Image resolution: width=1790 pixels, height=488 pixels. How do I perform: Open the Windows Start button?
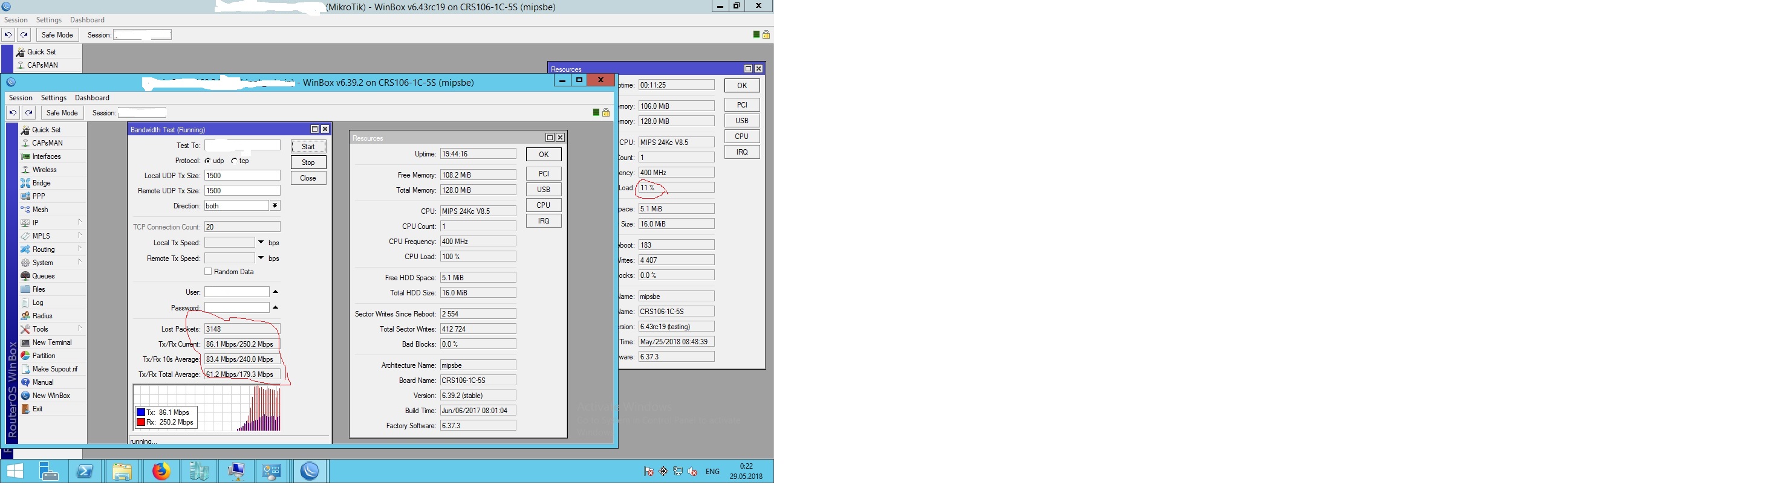coord(15,471)
